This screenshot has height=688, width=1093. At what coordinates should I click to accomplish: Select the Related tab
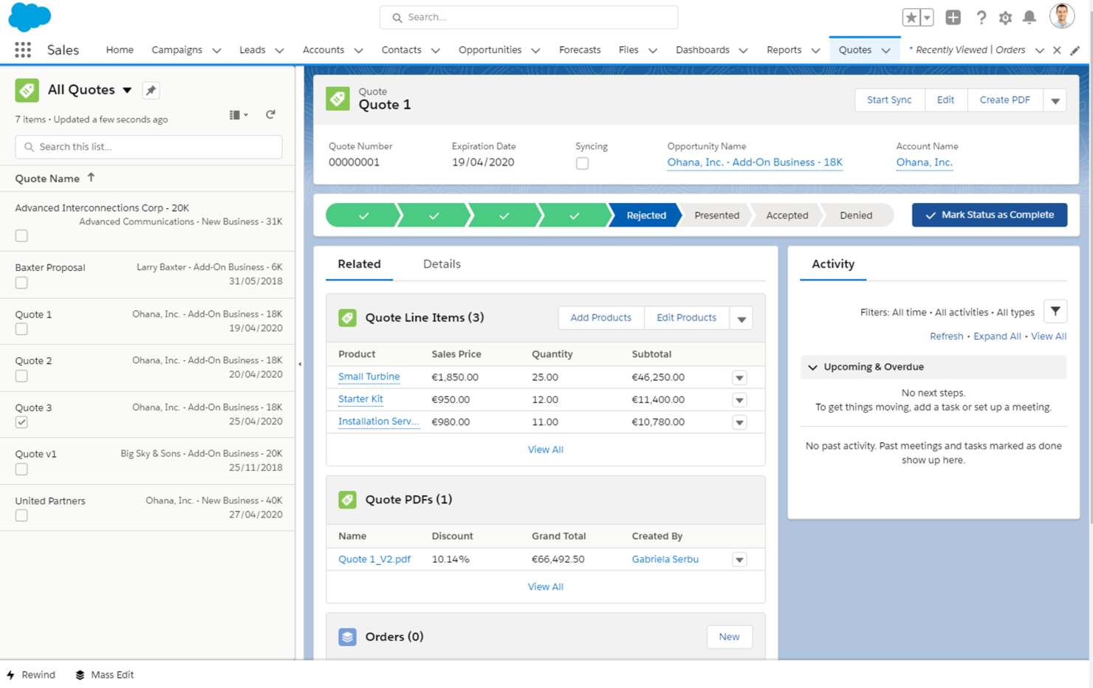[x=359, y=264]
